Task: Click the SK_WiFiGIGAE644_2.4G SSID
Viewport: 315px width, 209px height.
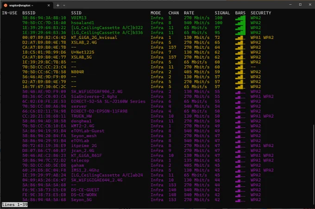Action: 97,180
